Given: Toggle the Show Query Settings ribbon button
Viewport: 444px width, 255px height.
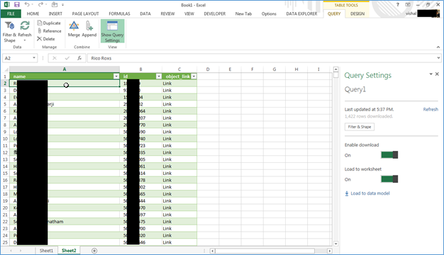Looking at the screenshot, I should (x=112, y=31).
